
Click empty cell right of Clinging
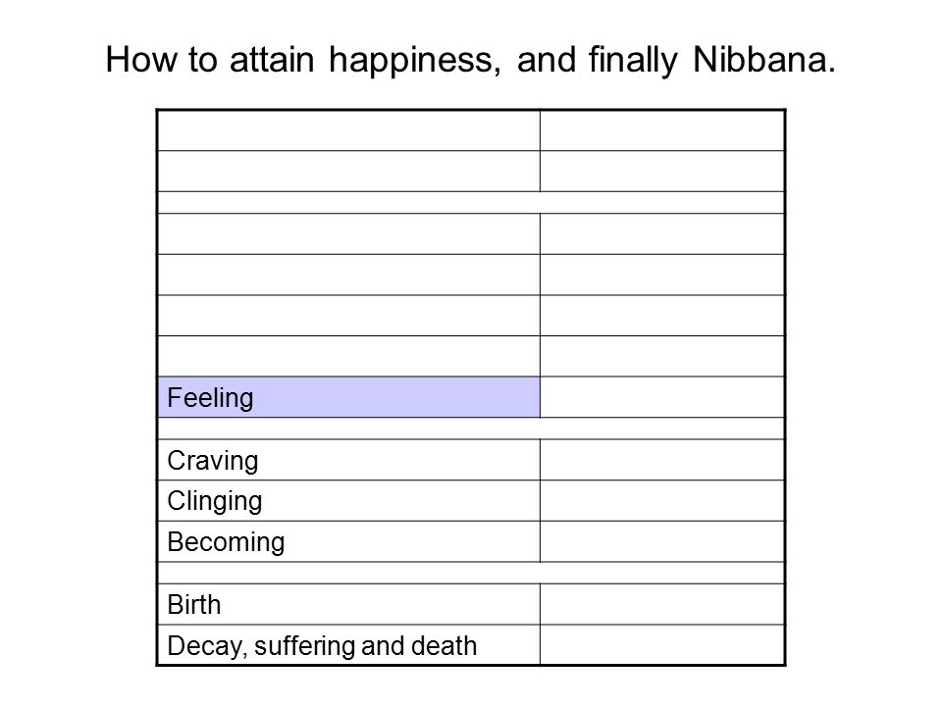[x=662, y=501]
